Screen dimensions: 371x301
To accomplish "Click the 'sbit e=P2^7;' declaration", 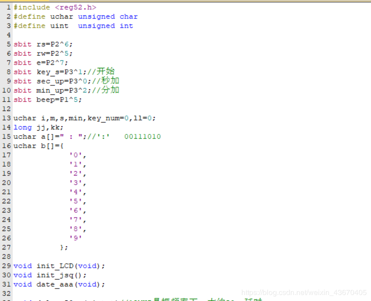I will pos(41,63).
